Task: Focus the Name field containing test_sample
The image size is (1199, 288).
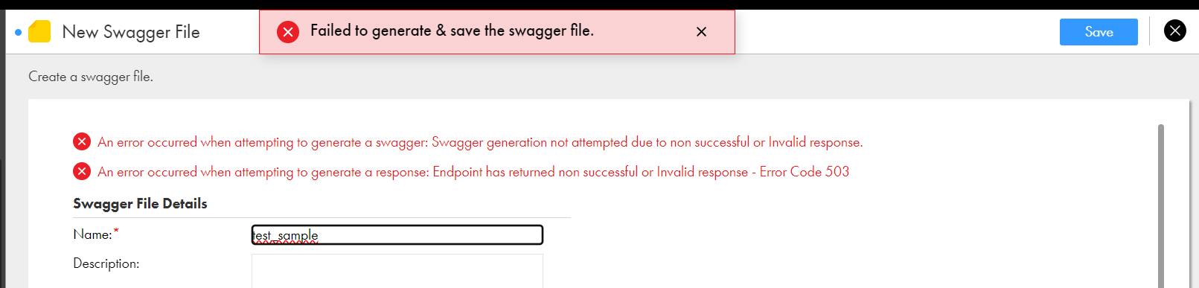Action: 397,235
